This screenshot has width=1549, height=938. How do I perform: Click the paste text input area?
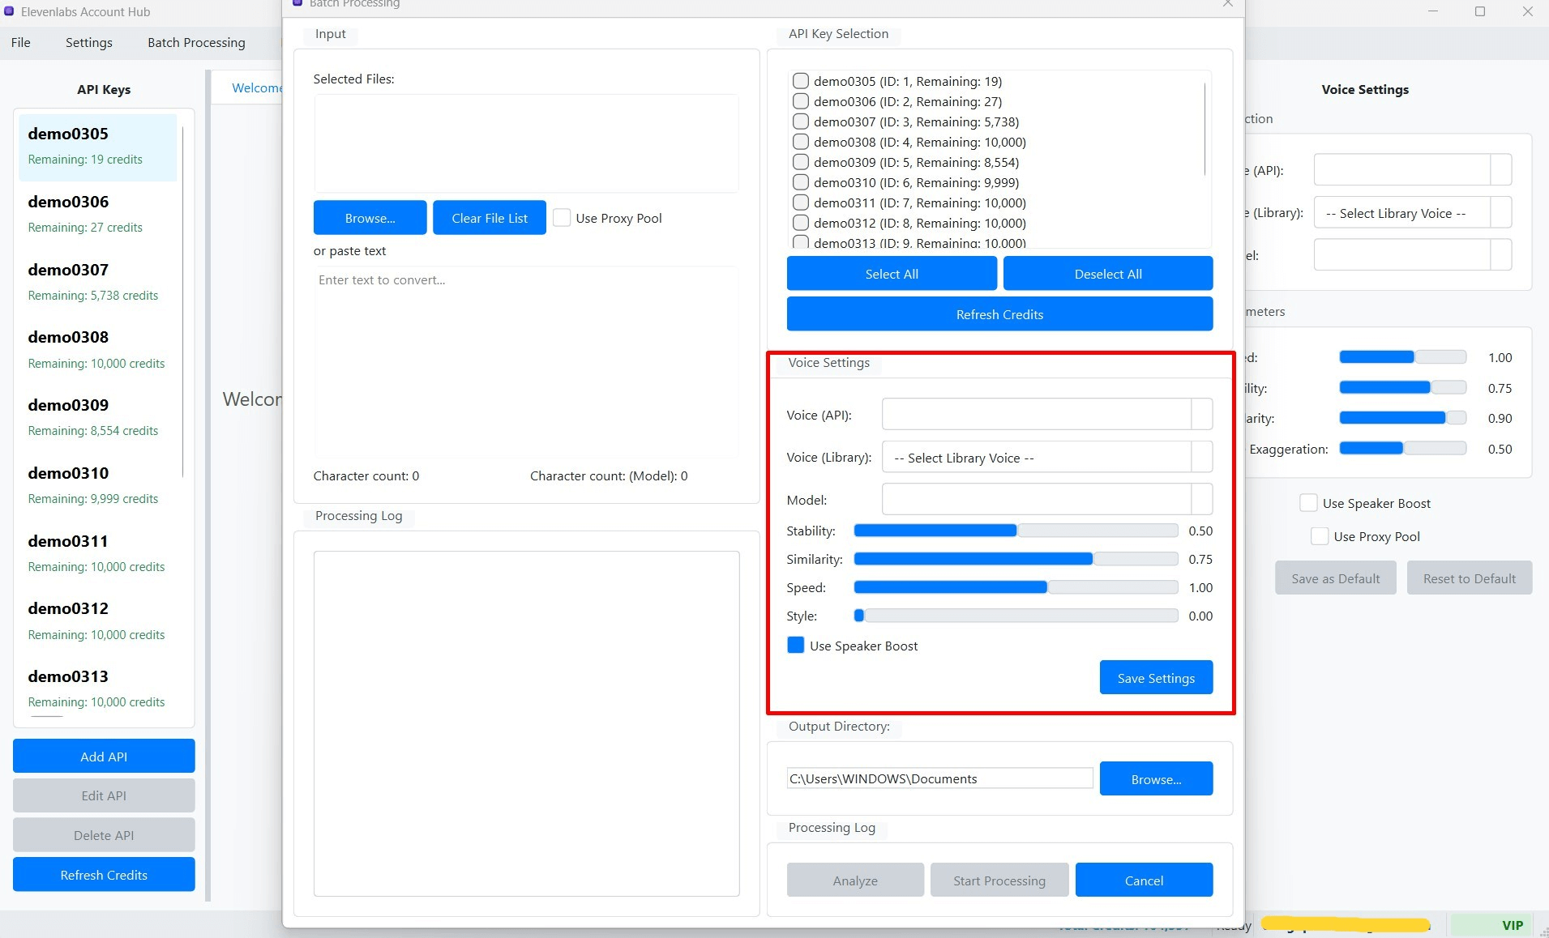pos(526,362)
